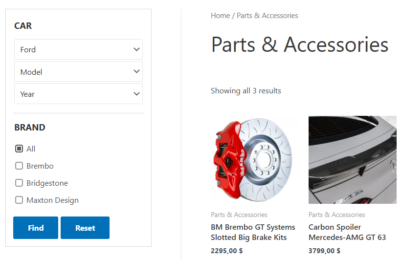Go to Home breadcrumb link

point(220,16)
